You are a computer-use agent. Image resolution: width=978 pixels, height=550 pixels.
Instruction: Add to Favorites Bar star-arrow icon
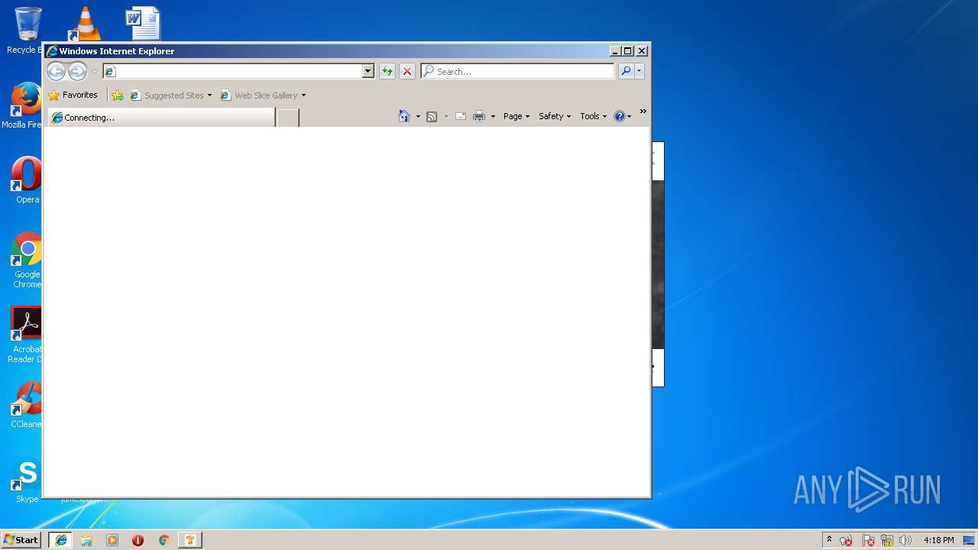(118, 95)
